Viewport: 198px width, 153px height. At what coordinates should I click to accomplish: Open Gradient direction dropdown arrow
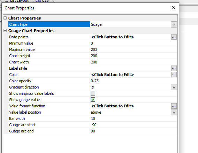pos(174,87)
